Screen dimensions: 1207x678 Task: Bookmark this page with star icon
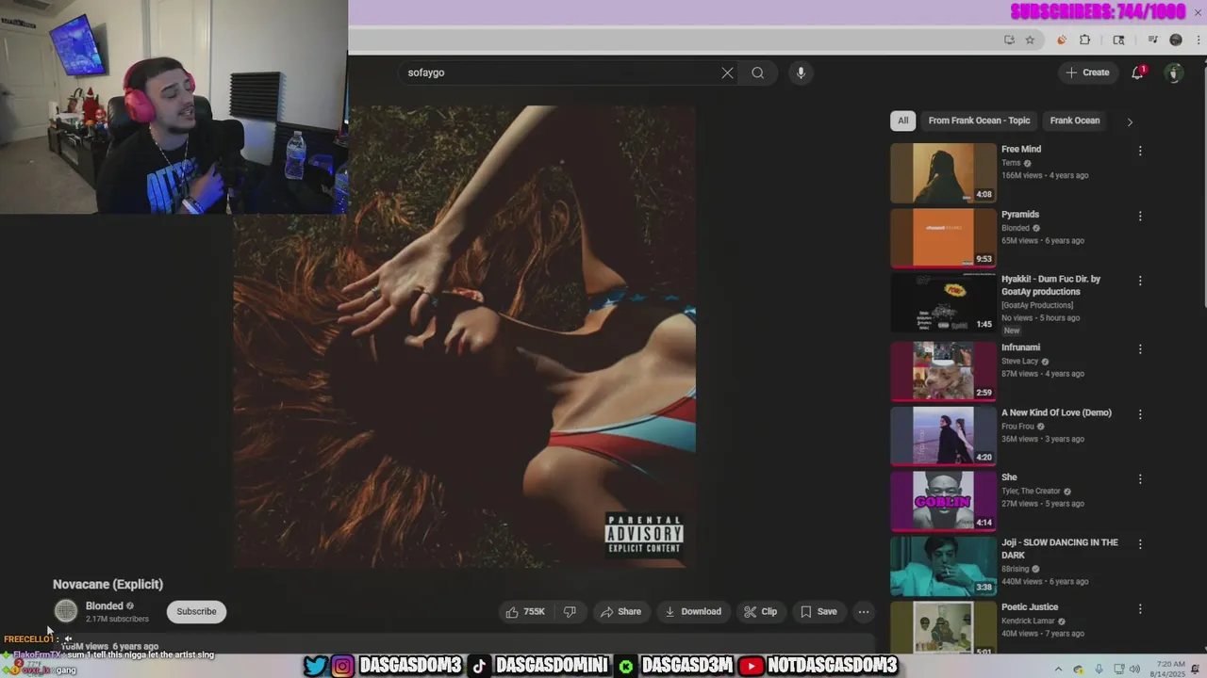point(1030,40)
